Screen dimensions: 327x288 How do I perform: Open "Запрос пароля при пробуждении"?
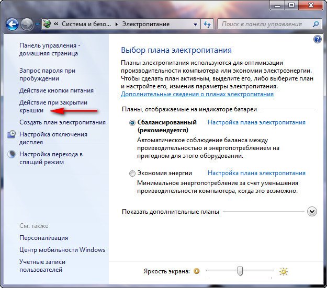coord(47,74)
